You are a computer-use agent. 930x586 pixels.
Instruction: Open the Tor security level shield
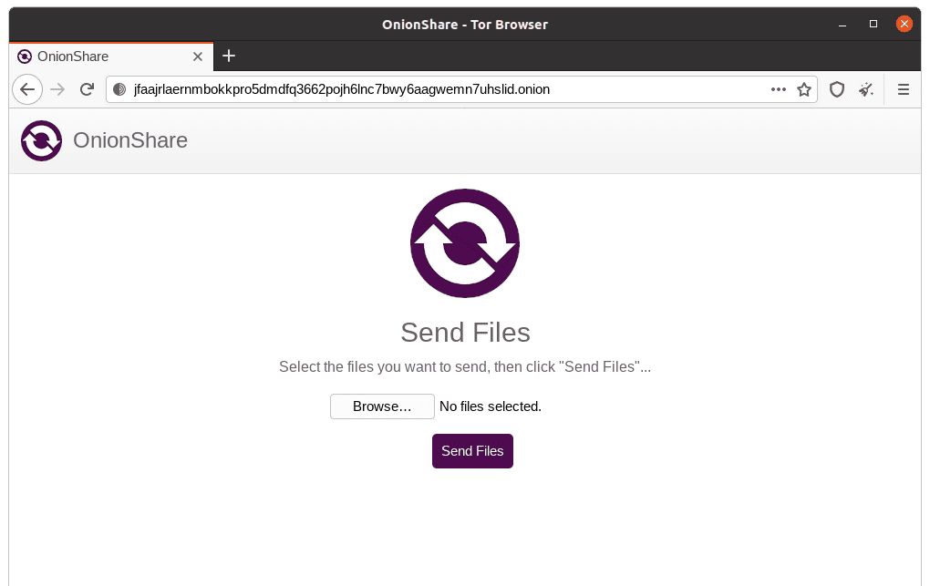click(x=836, y=89)
